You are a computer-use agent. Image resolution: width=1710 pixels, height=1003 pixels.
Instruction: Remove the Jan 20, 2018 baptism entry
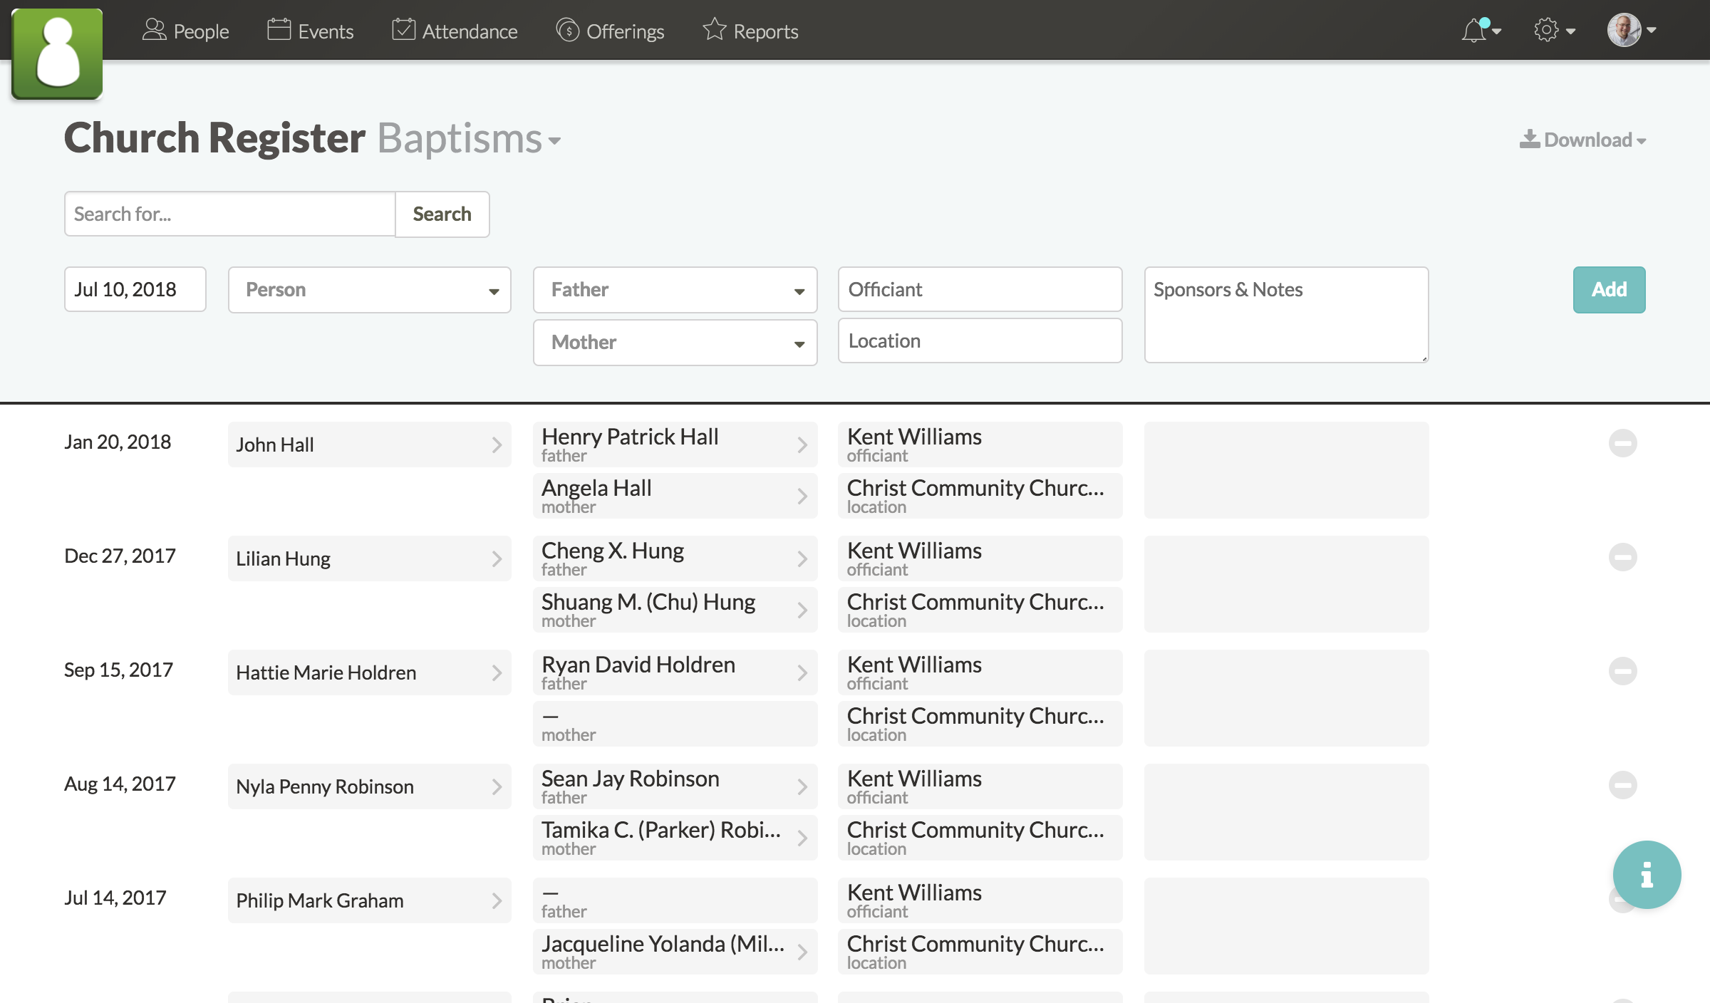click(x=1622, y=443)
